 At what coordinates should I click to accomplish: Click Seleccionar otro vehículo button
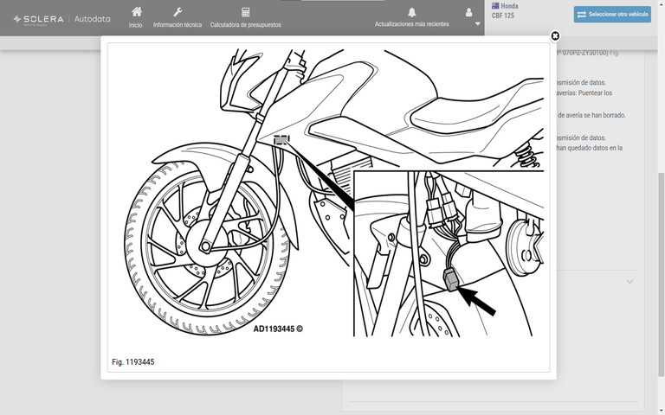click(612, 15)
